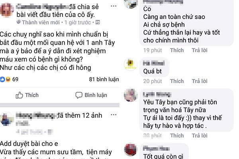
Task: Like the 'Yêu Tây bạn cũng phải' comment
Action: (x=177, y=136)
